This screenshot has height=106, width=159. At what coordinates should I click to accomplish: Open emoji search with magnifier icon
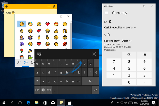pyautogui.click(x=19, y=62)
